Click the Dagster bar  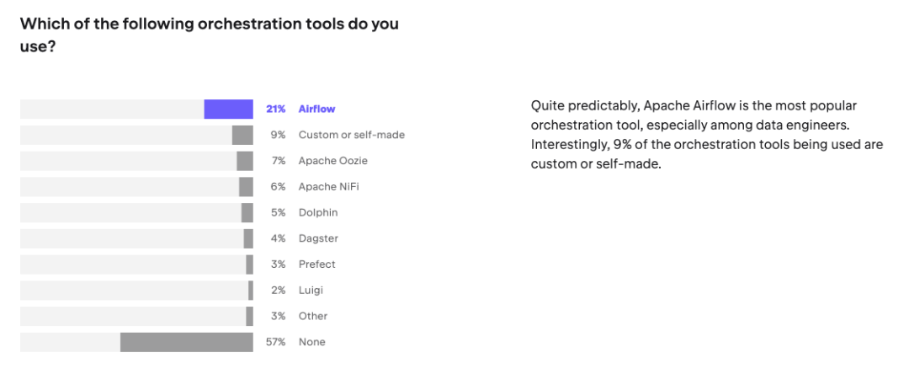pos(248,238)
